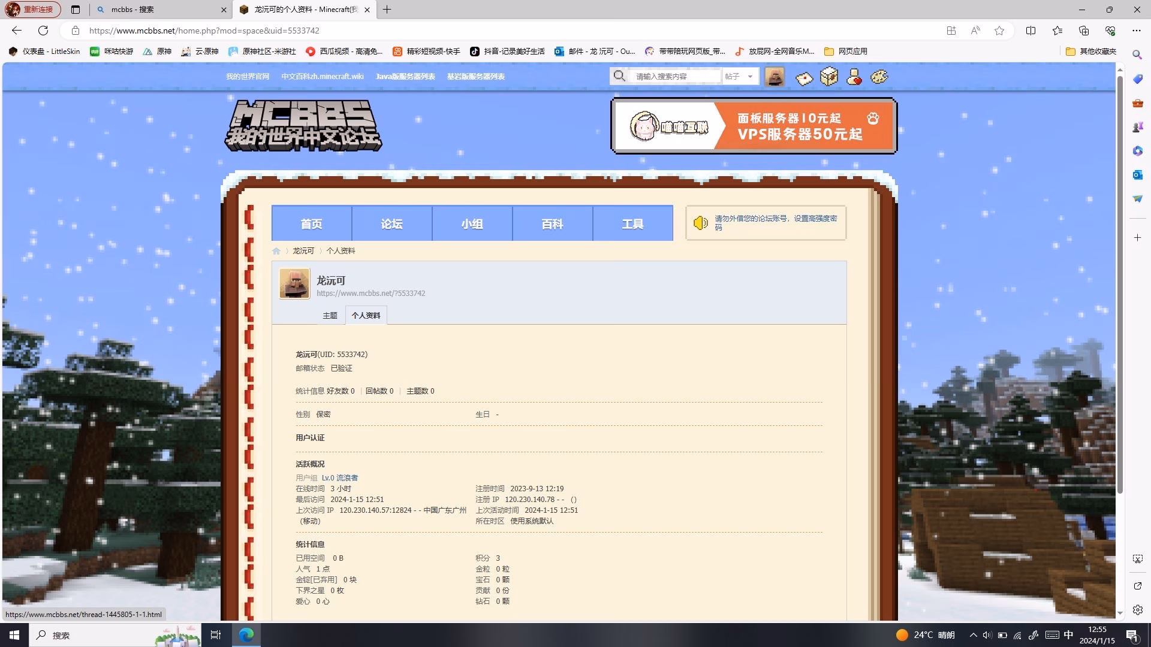Click the speaker announcement icon
1151x647 pixels.
(x=700, y=223)
